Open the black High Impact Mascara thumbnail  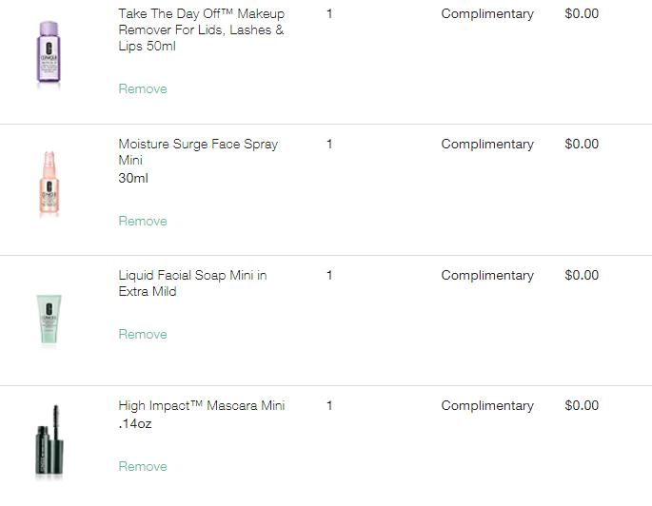[x=49, y=440]
